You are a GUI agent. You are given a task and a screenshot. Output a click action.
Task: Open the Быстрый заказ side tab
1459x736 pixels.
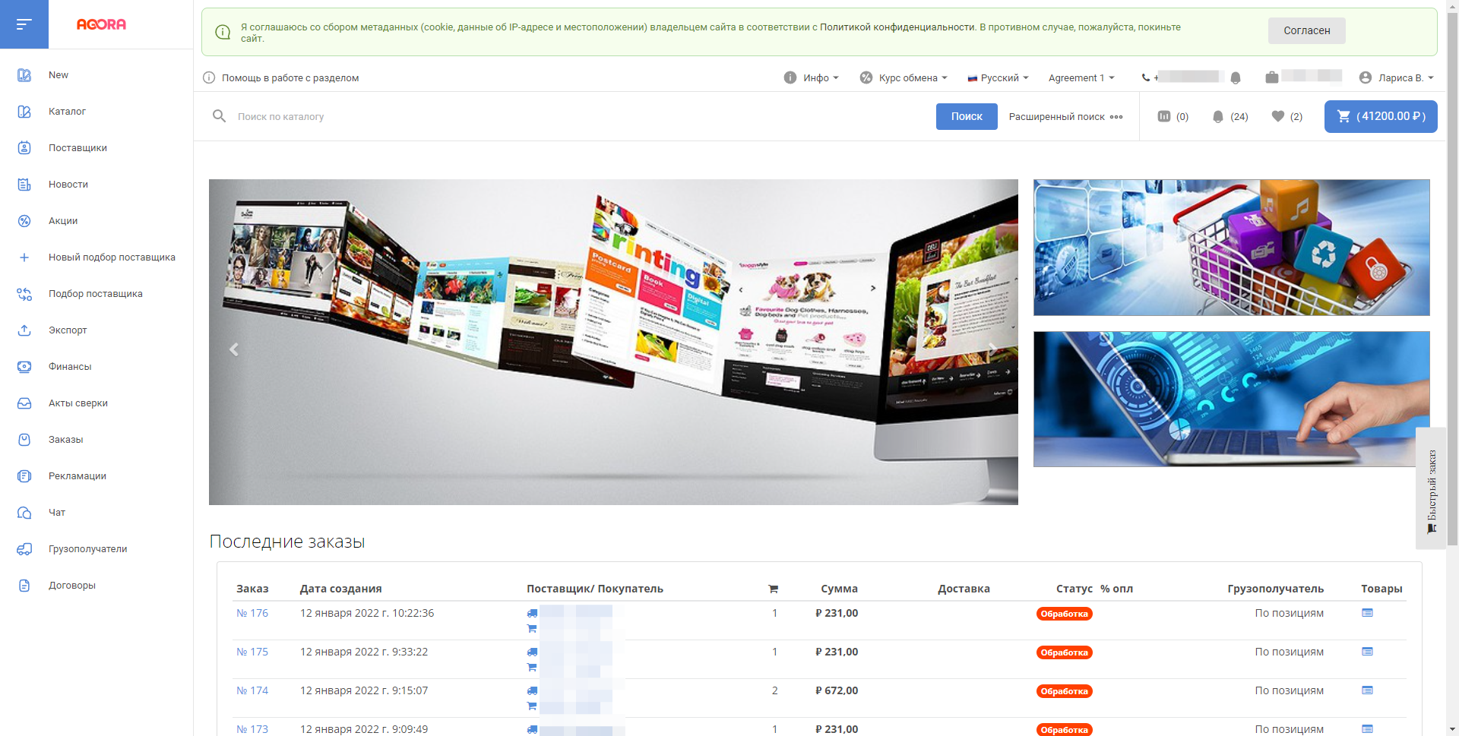click(1431, 488)
